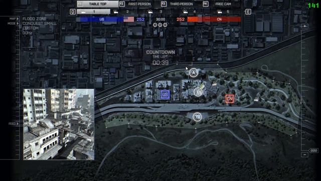Select capture point B on map
The width and height of the screenshot is (321, 181).
(x=198, y=92)
